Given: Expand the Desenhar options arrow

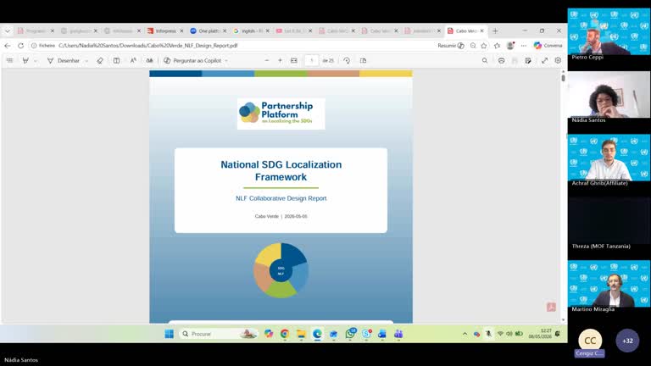Looking at the screenshot, I should pyautogui.click(x=86, y=61).
